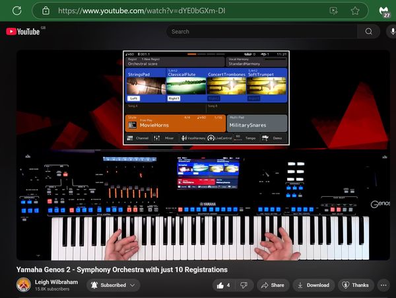The height and width of the screenshot is (298, 396).
Task: Click the Tempo shortcut in Genos screen
Action: click(x=246, y=138)
